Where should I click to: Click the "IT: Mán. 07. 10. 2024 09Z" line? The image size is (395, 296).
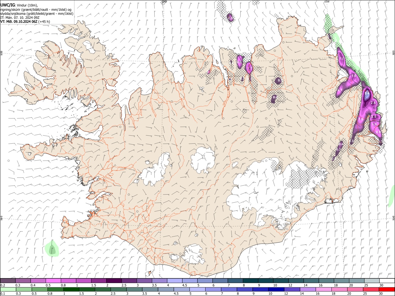(20, 18)
